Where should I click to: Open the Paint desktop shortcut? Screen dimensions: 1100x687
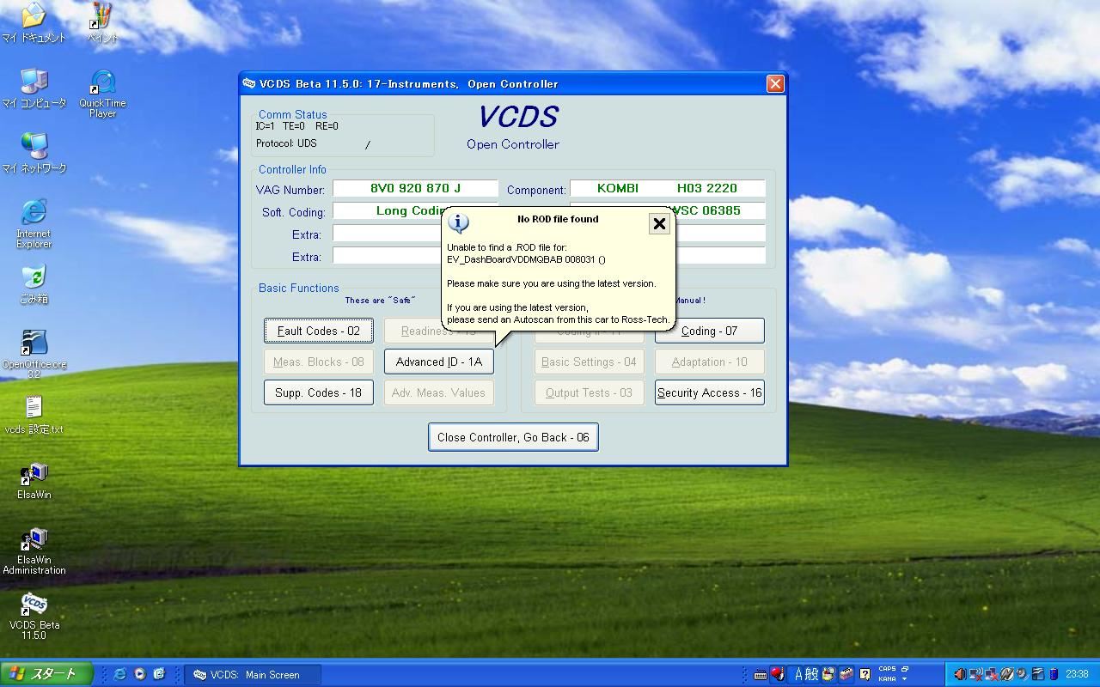[102, 23]
